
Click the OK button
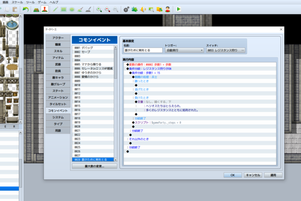click(x=233, y=175)
